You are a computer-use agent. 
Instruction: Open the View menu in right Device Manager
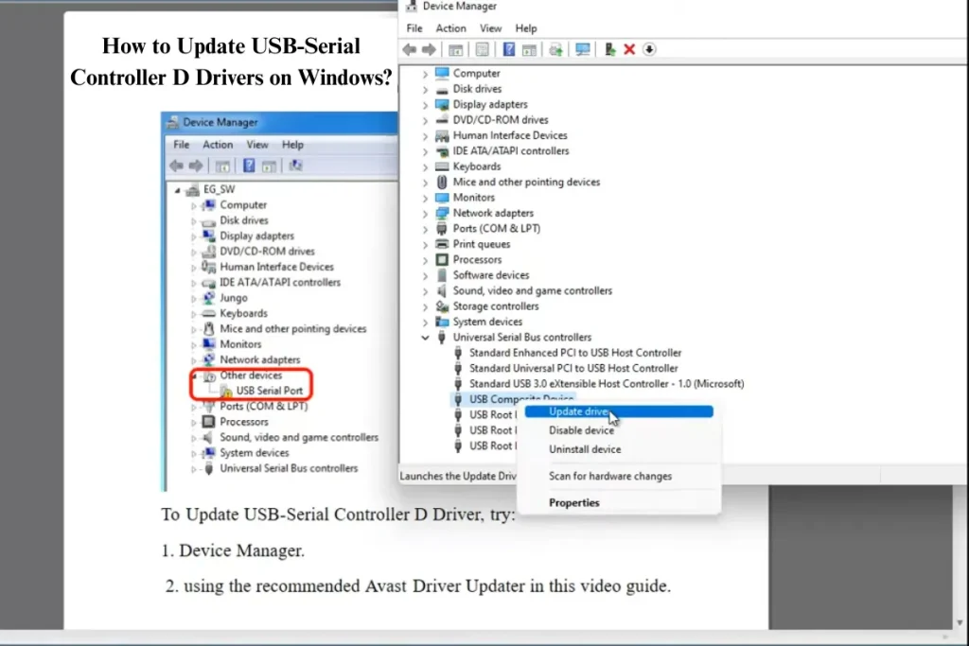click(491, 28)
